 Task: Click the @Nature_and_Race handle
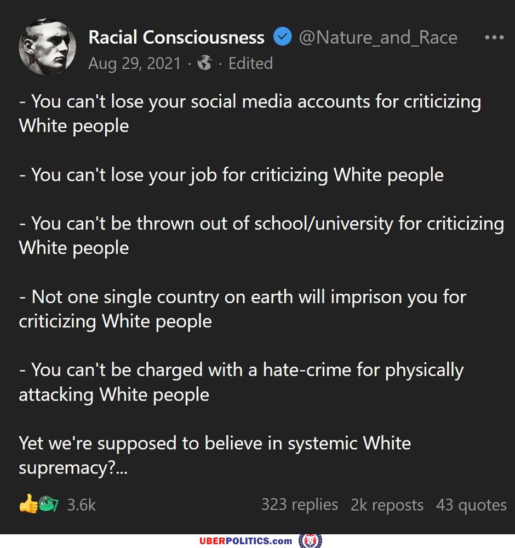(378, 37)
